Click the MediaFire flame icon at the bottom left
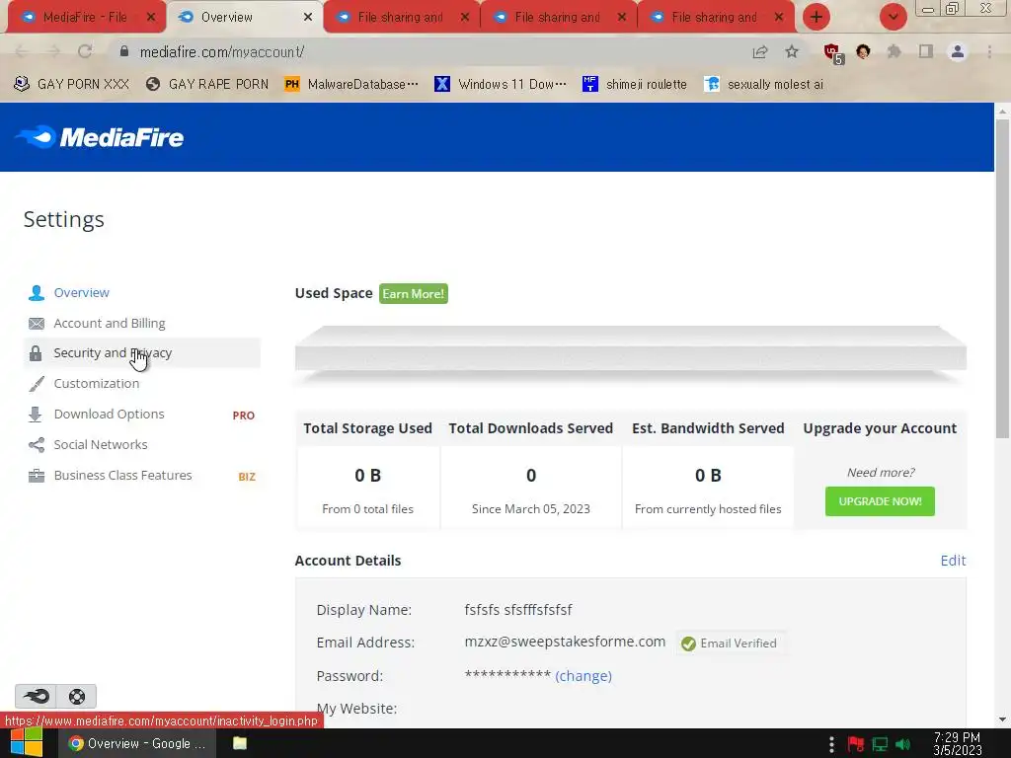 (36, 696)
